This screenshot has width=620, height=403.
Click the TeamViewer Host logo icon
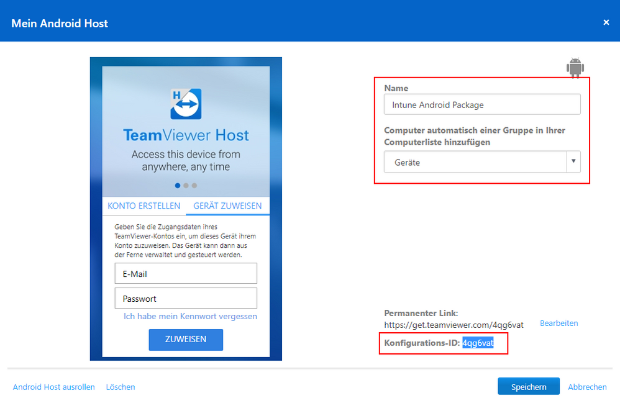(186, 104)
